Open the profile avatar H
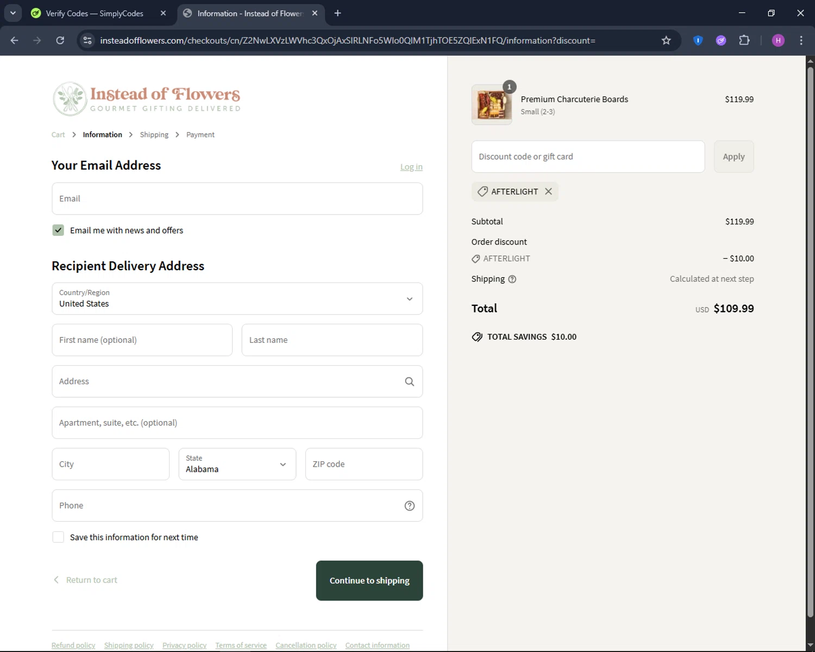Viewport: 815px width, 652px height. point(778,40)
